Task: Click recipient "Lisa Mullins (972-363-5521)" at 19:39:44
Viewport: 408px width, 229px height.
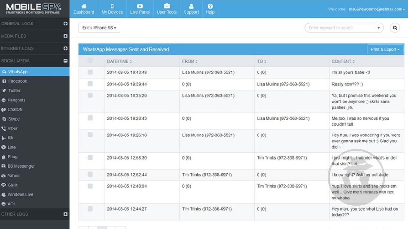Action: 283,84
